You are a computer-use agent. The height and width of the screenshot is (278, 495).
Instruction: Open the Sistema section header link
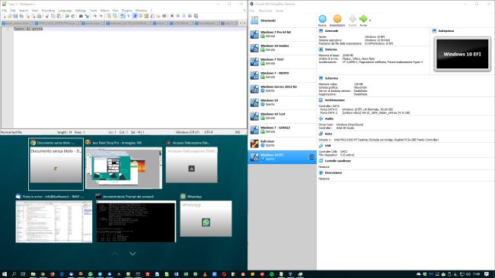click(x=331, y=49)
